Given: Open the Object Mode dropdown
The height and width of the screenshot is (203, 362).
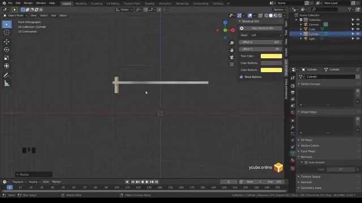Looking at the screenshot, I should 15,15.
